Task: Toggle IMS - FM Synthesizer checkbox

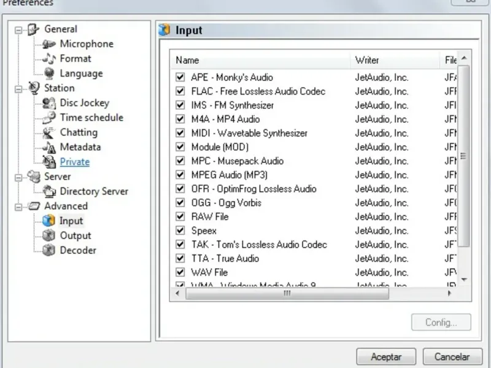Action: coord(180,105)
